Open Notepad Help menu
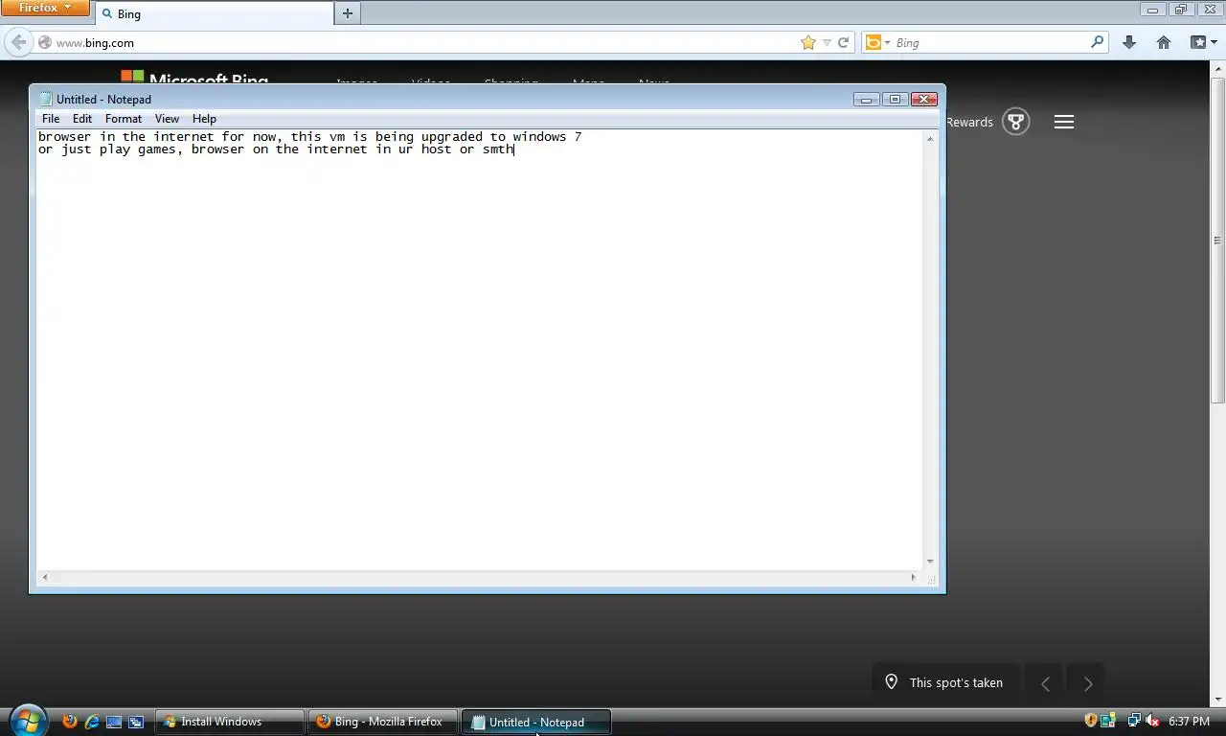This screenshot has height=736, width=1226. [204, 119]
